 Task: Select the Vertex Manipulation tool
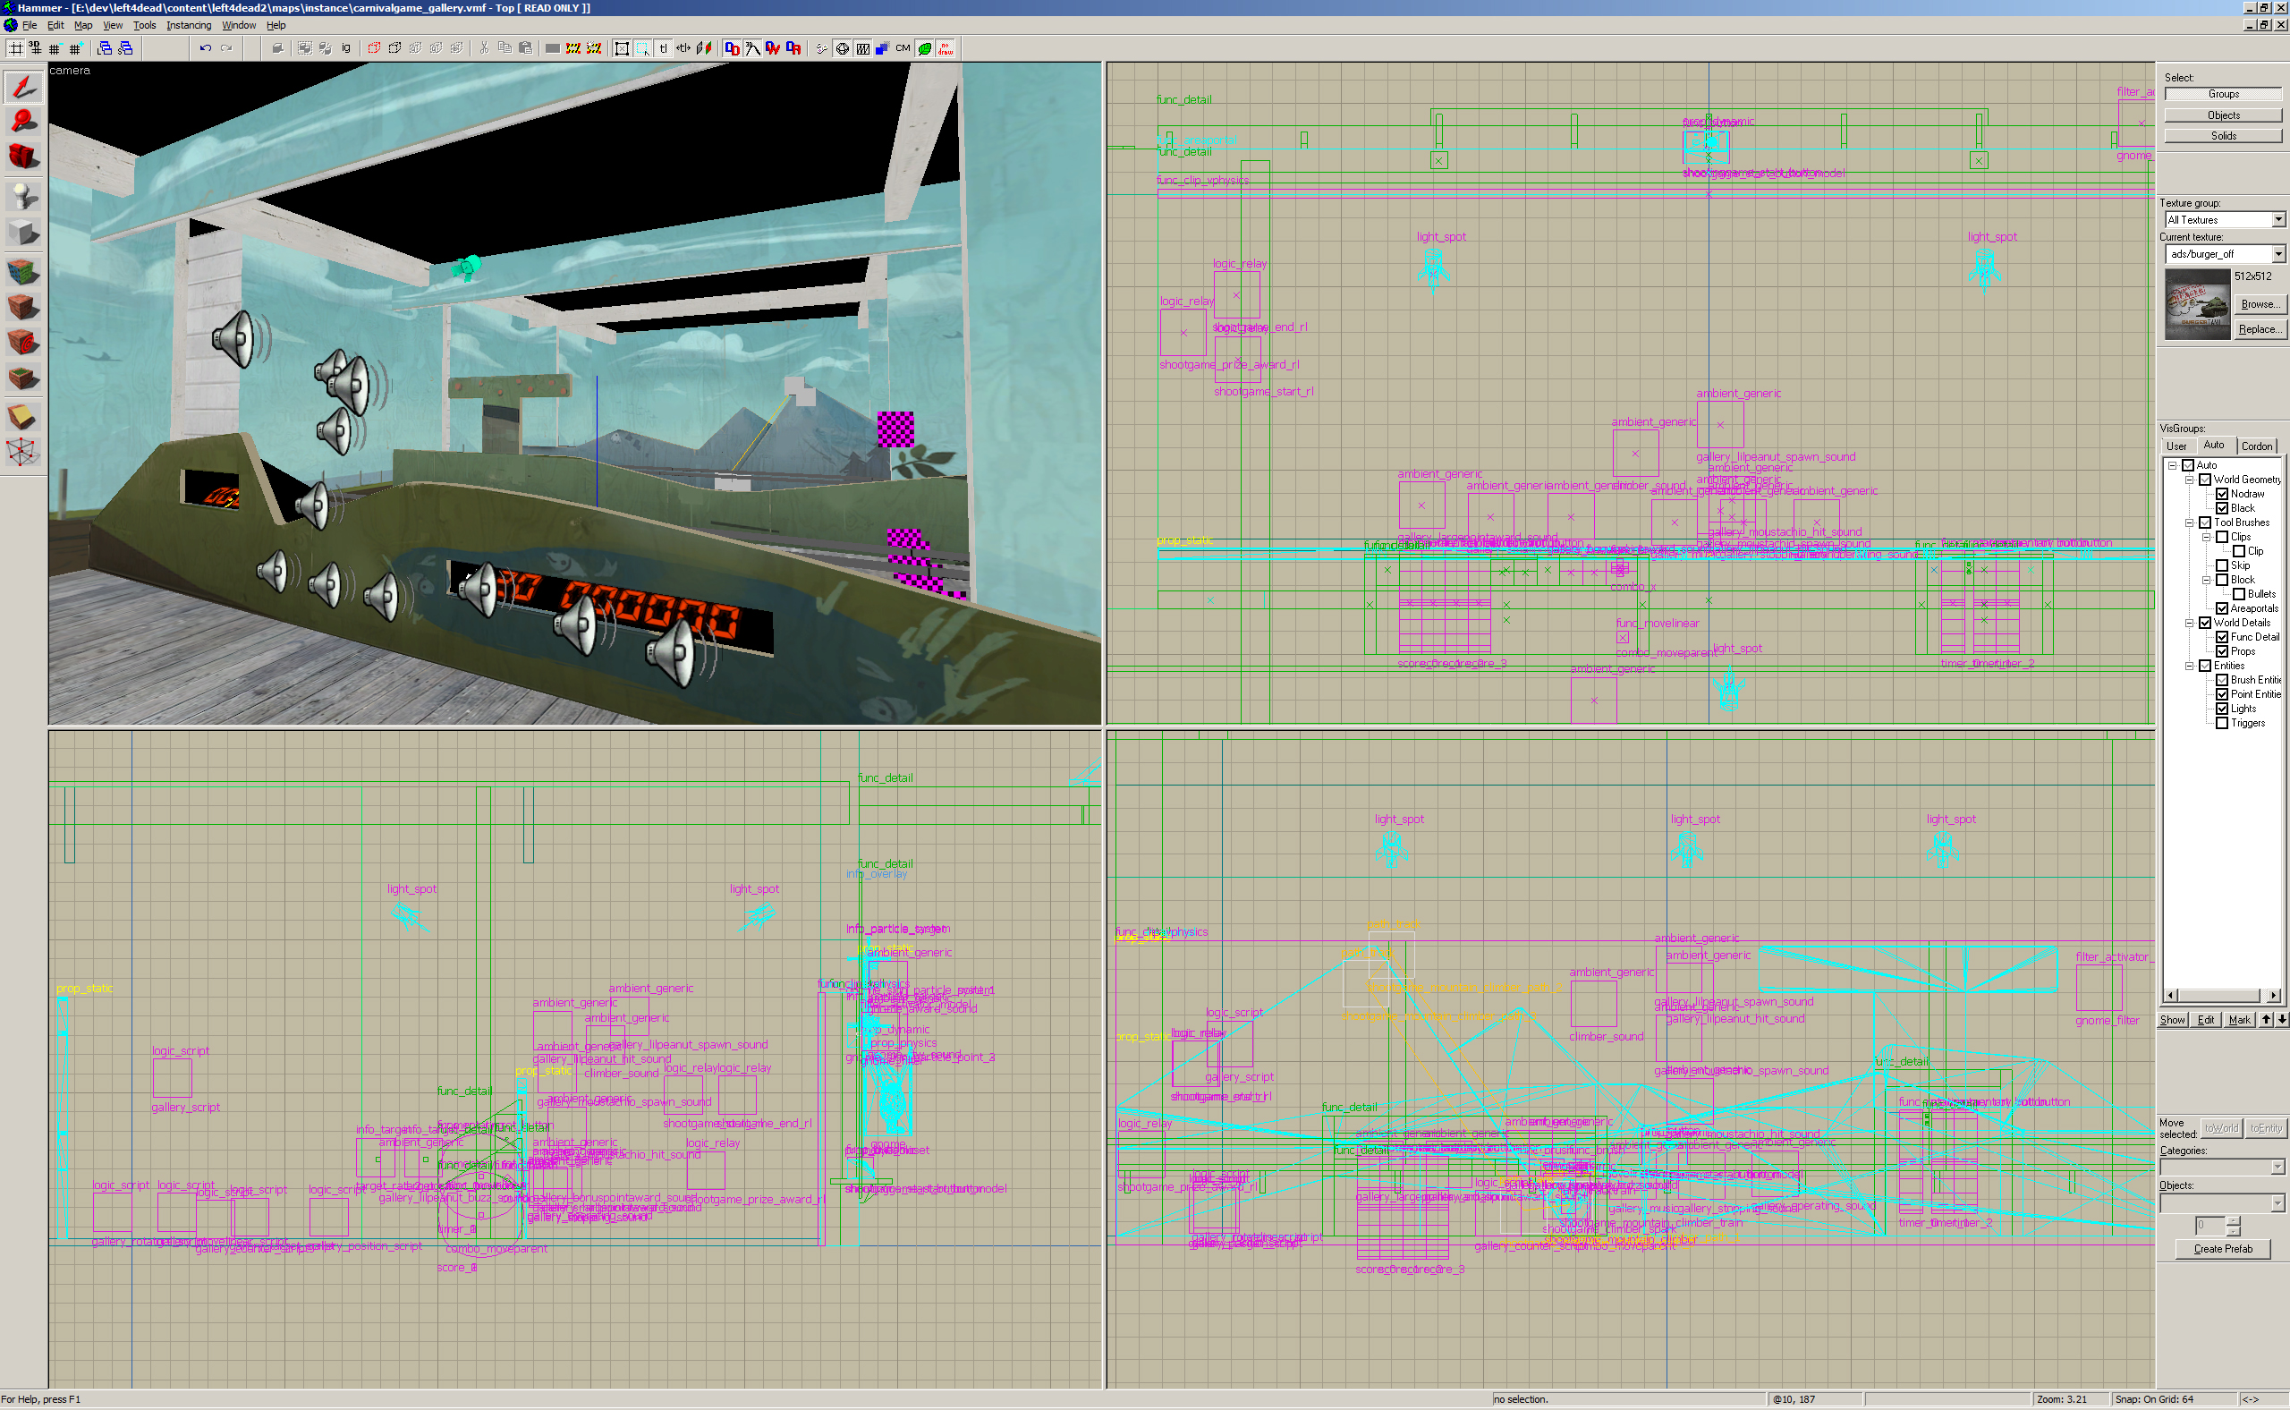click(x=23, y=454)
